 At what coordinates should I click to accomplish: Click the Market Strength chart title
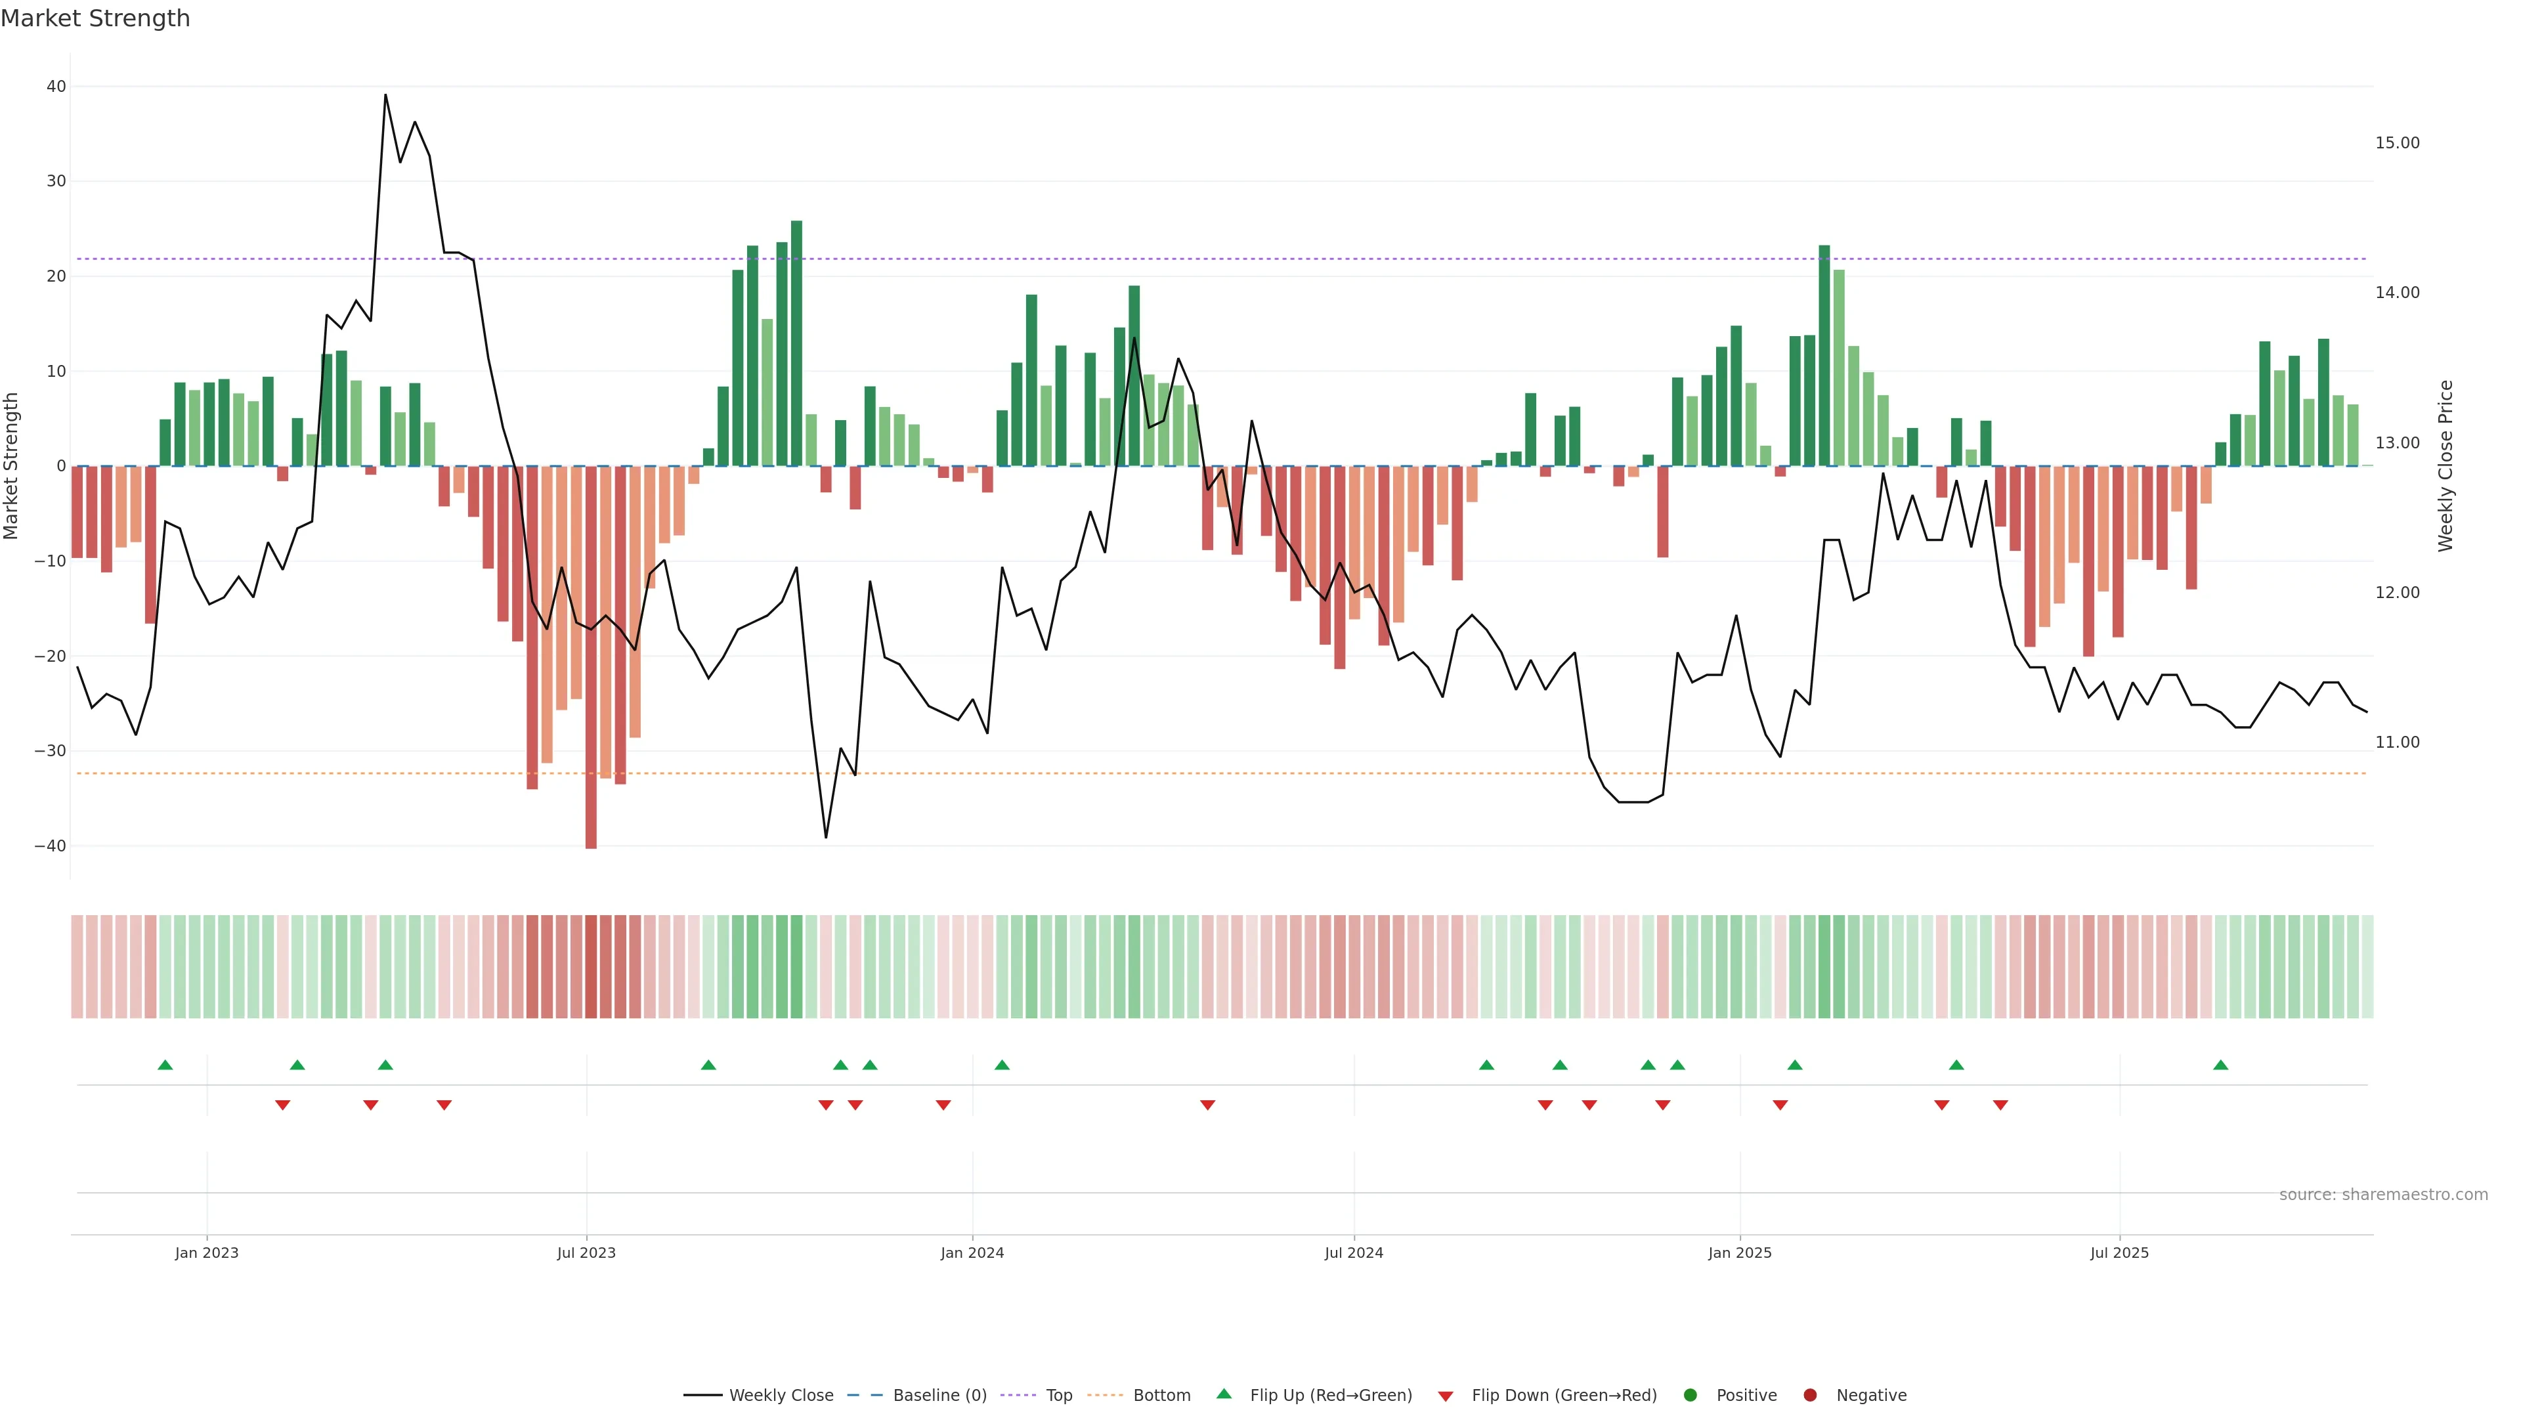click(x=95, y=18)
